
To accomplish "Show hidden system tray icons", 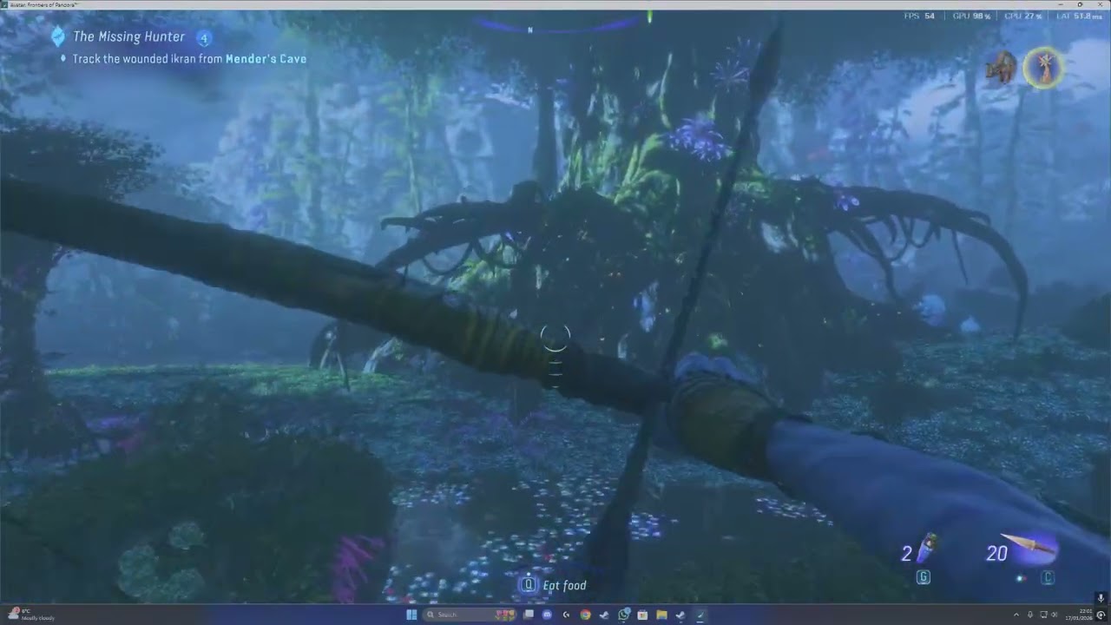I will (1017, 615).
